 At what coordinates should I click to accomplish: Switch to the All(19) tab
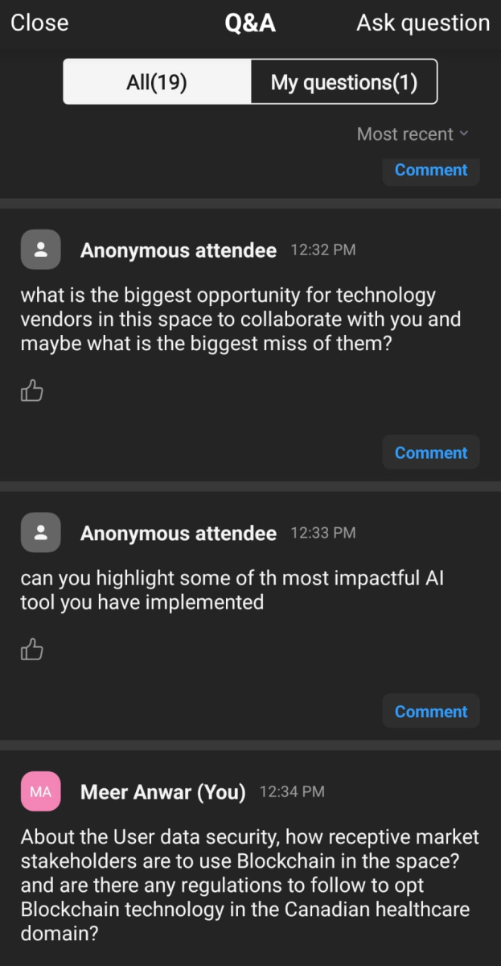coord(157,82)
